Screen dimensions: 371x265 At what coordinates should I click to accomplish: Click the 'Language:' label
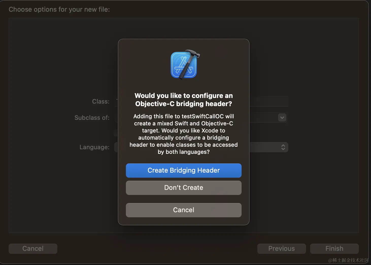pos(94,147)
